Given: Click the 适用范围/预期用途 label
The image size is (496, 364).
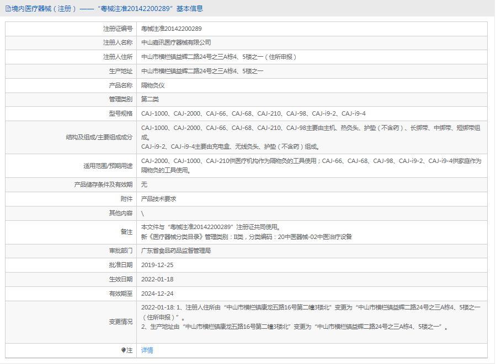Looking at the screenshot, I should point(108,166).
